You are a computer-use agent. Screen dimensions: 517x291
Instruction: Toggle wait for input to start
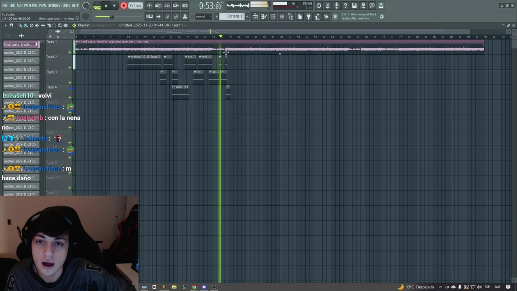[158, 6]
